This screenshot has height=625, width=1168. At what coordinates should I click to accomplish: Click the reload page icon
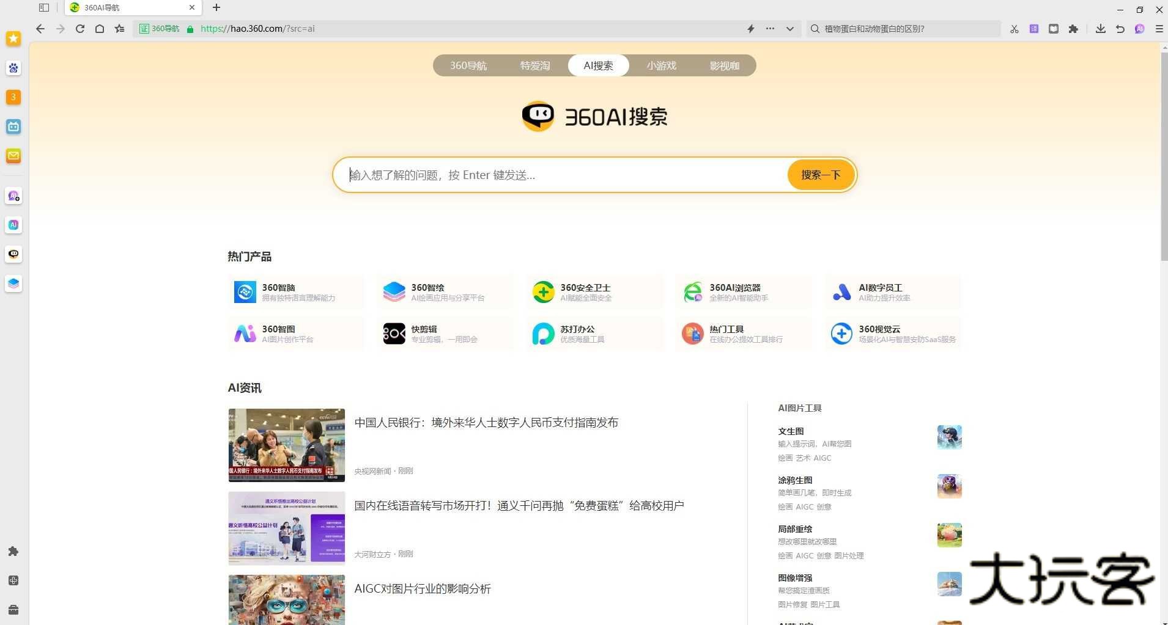click(x=80, y=29)
